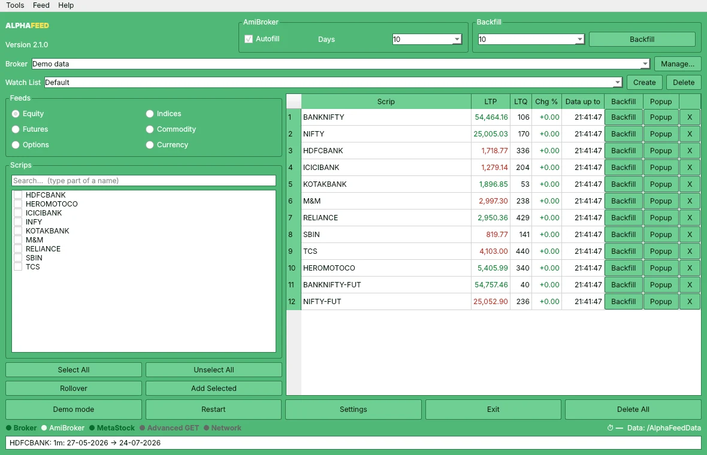
Task: Remove HDFCBANK row with X button
Action: [x=690, y=150]
